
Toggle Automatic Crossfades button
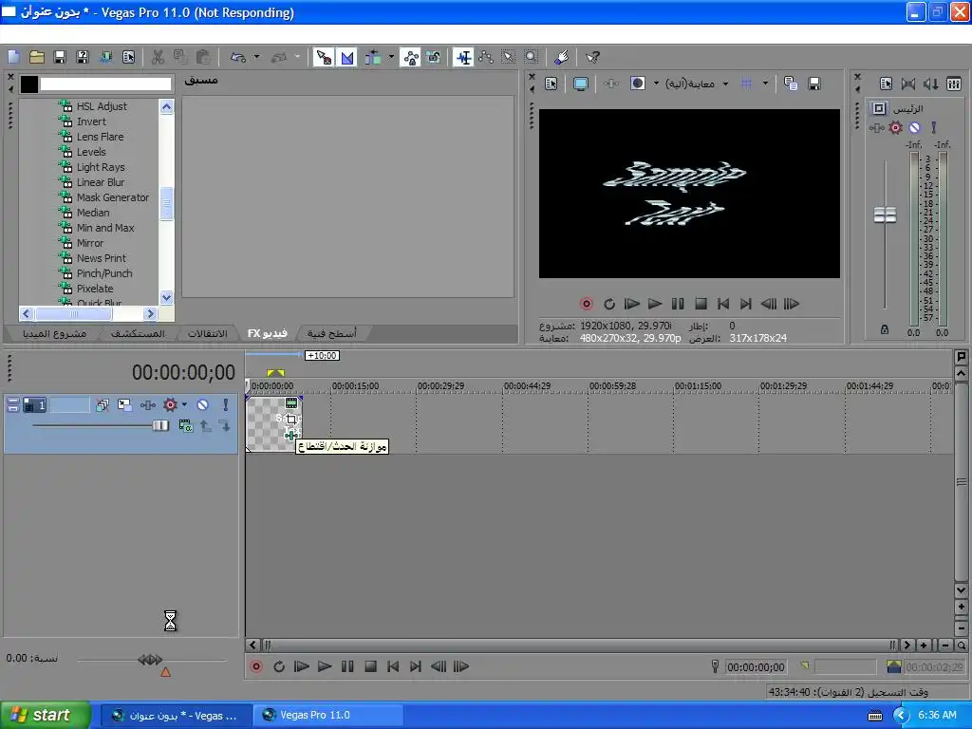347,57
